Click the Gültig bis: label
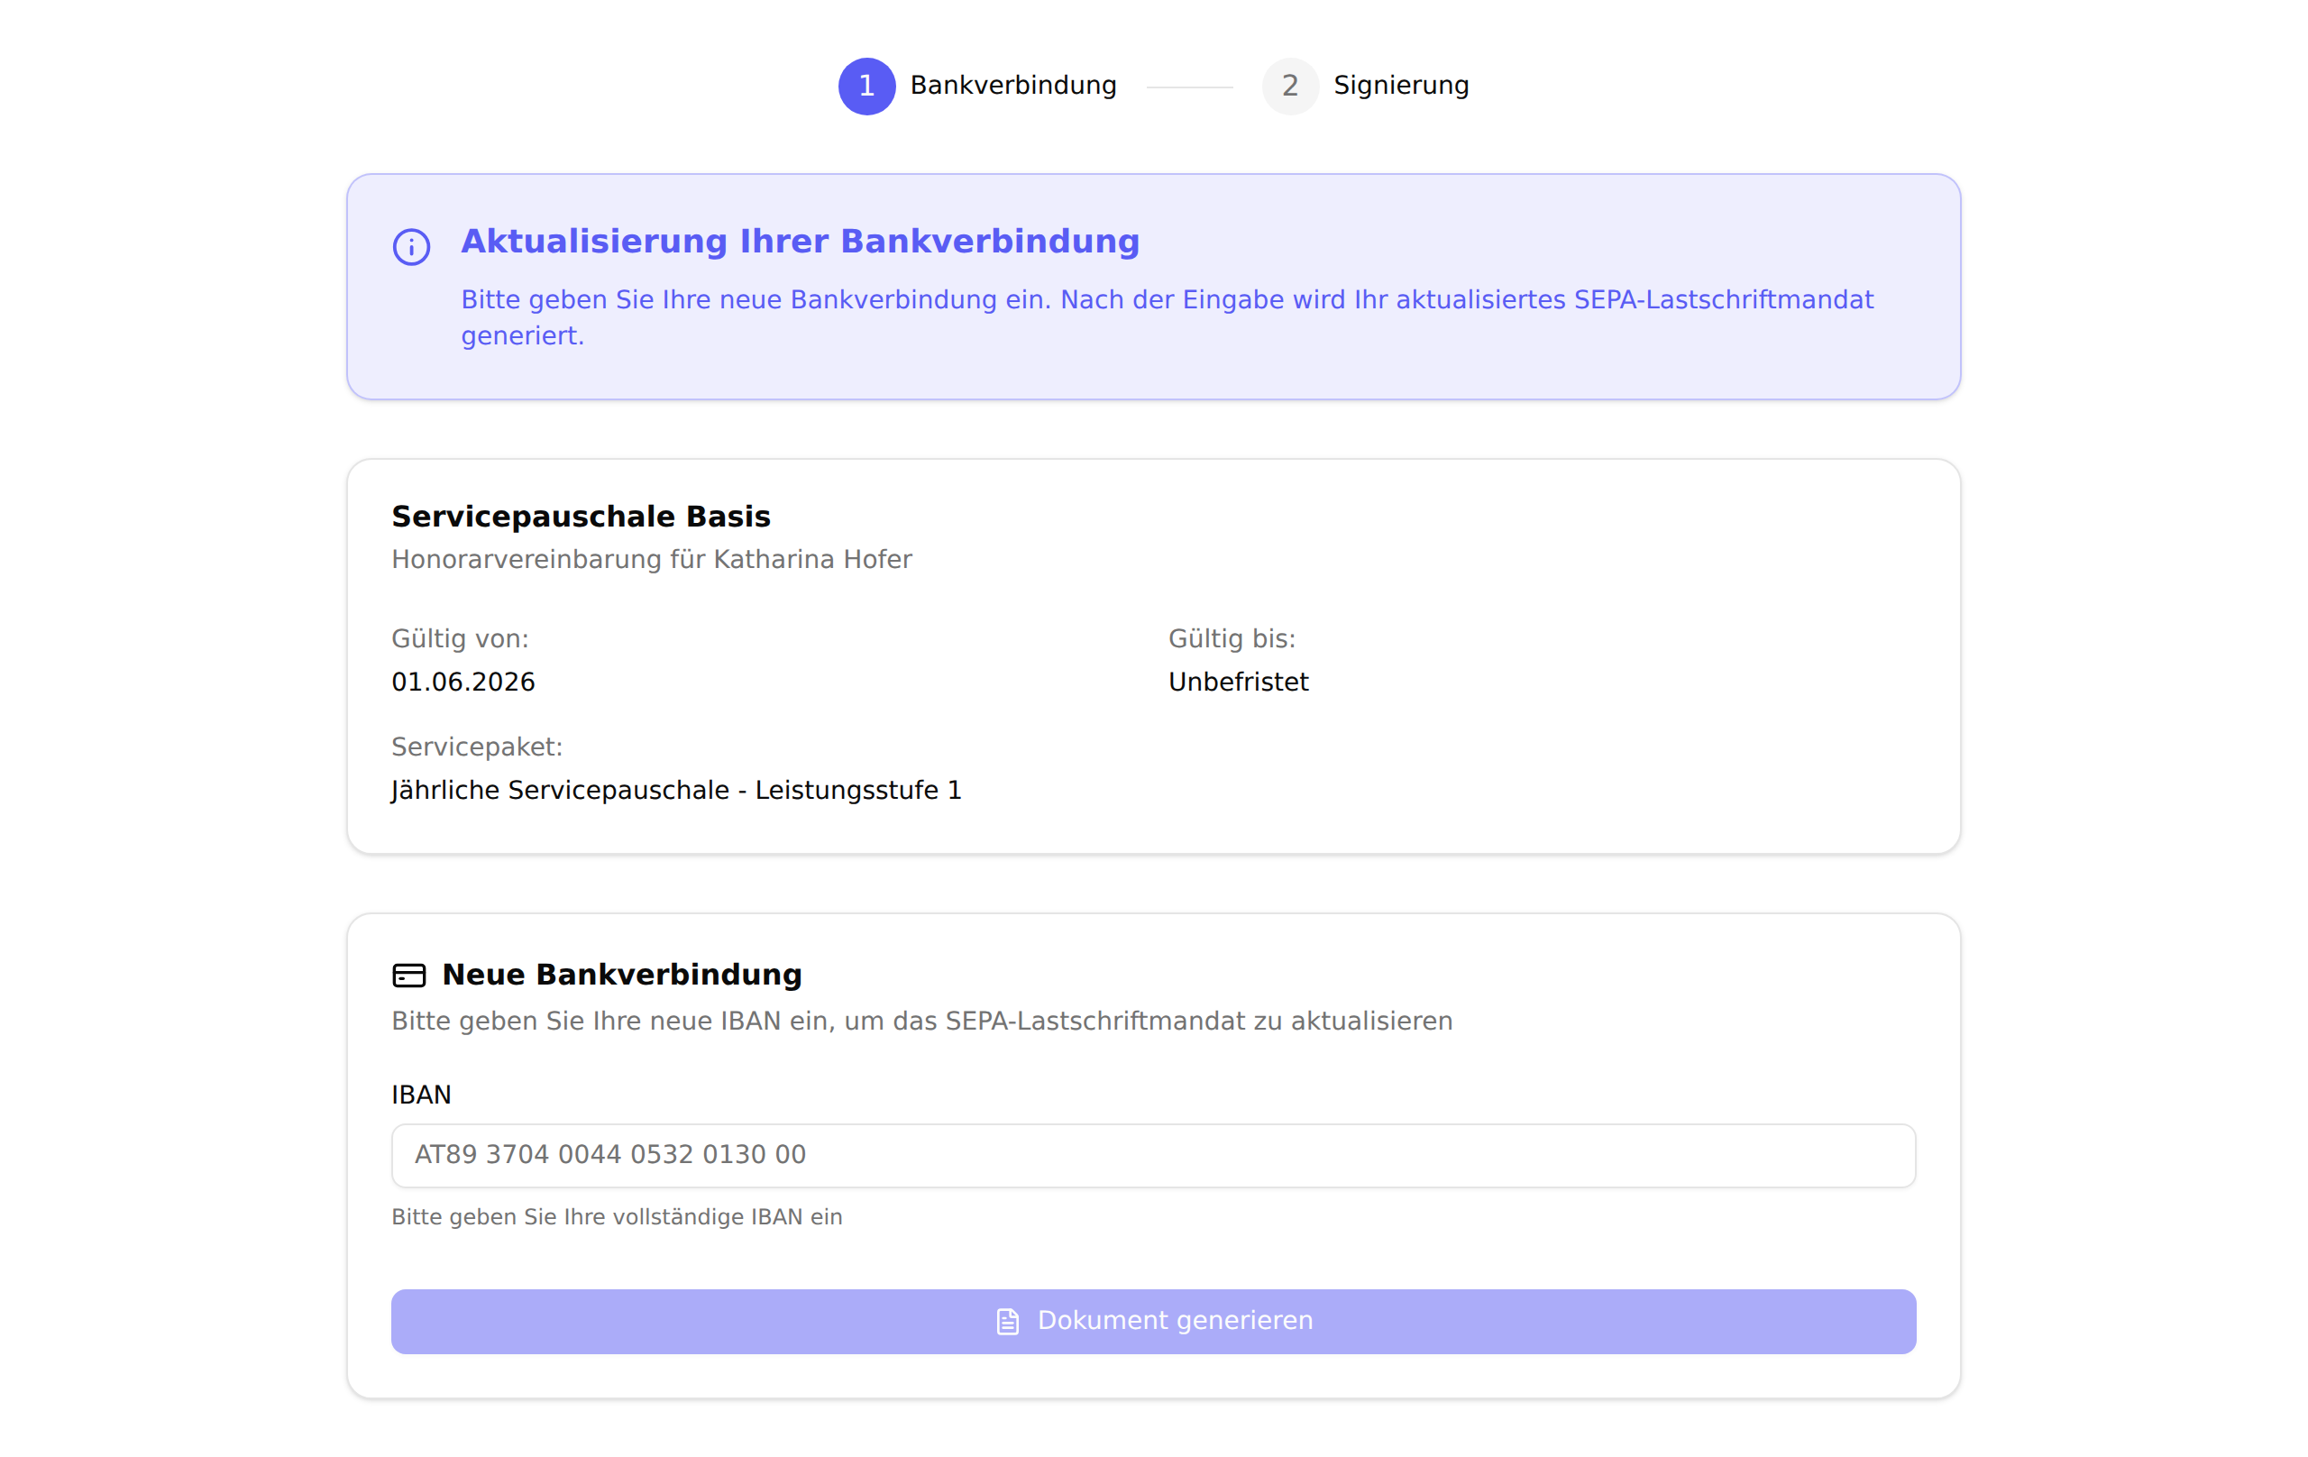This screenshot has width=2308, height=1457. click(1232, 638)
